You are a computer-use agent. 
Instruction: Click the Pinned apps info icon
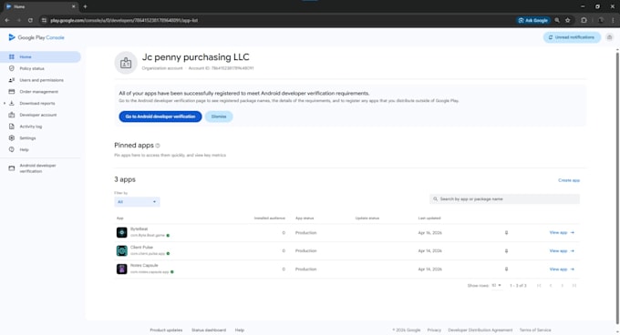tap(158, 146)
